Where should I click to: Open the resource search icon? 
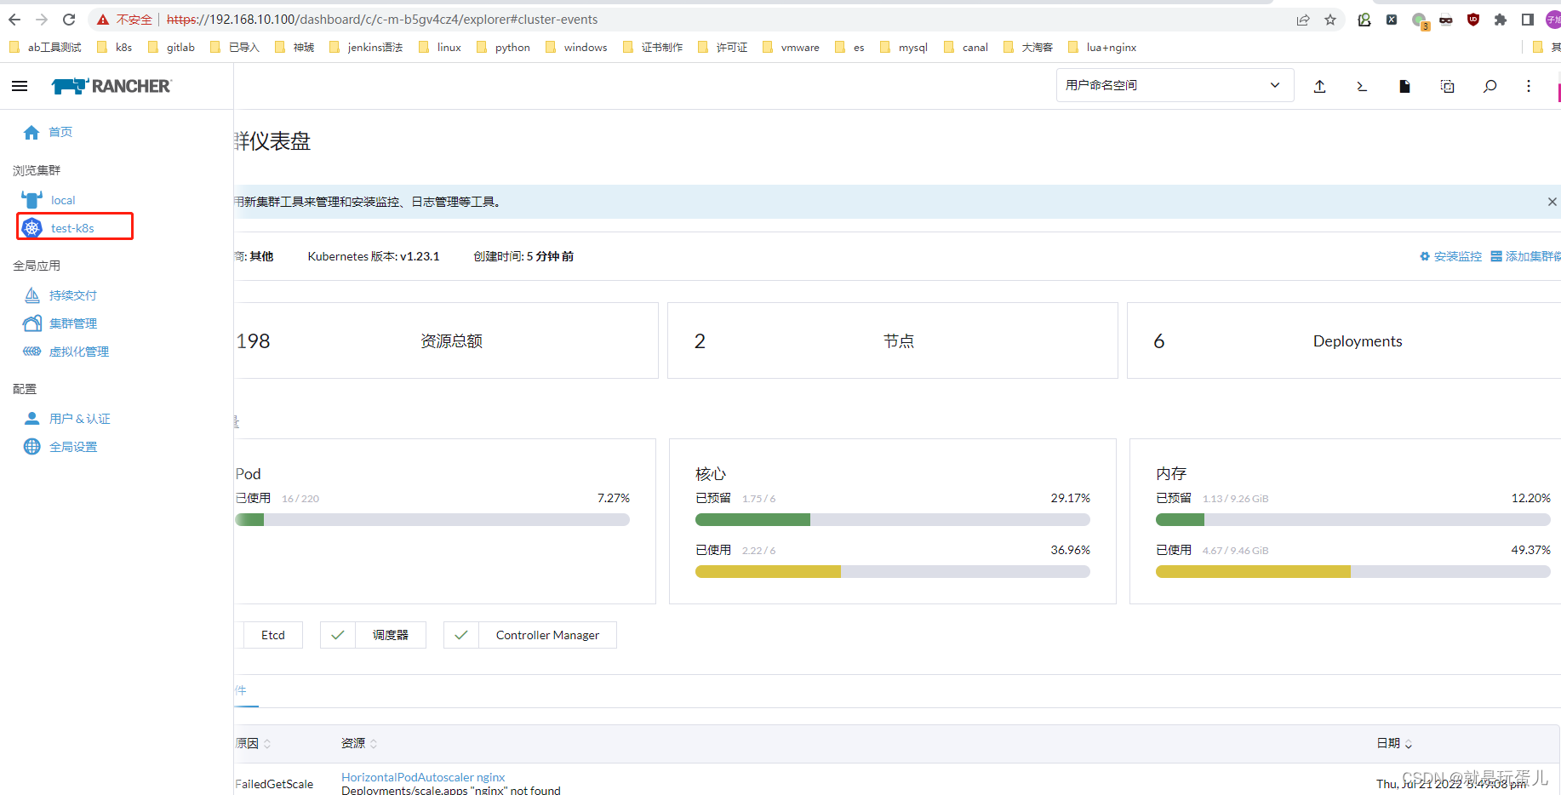point(1490,86)
